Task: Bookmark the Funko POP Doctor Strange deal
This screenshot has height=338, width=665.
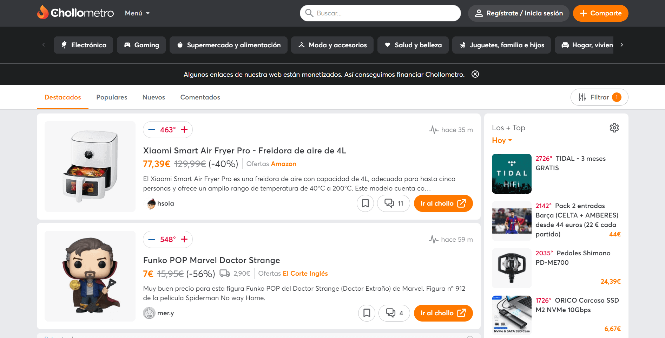Action: point(367,313)
